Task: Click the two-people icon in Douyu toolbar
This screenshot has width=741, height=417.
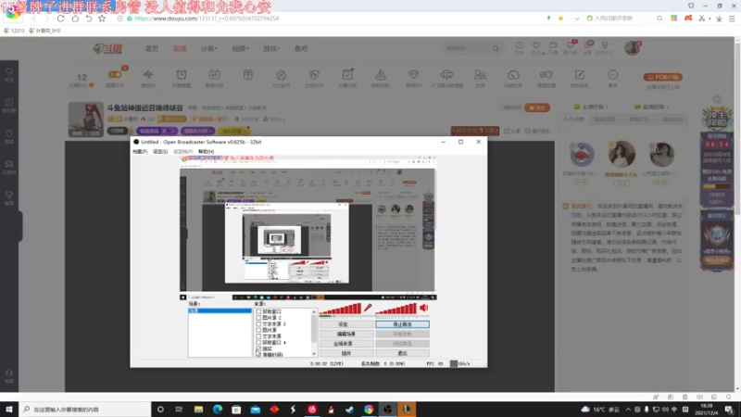Action: [480, 75]
